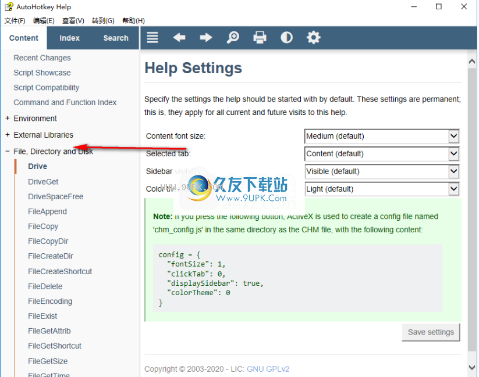This screenshot has height=377, width=479.
Task: Go back with the left arrow icon
Action: pos(179,38)
